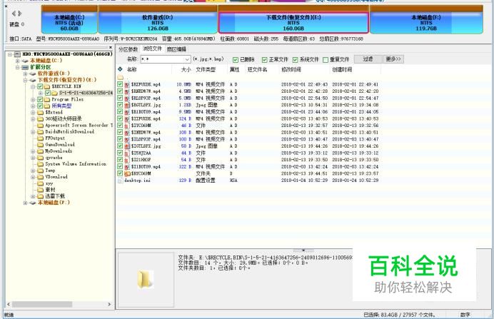Click the tree scrollbar right arrow
The width and height of the screenshot is (494, 319).
tap(109, 304)
